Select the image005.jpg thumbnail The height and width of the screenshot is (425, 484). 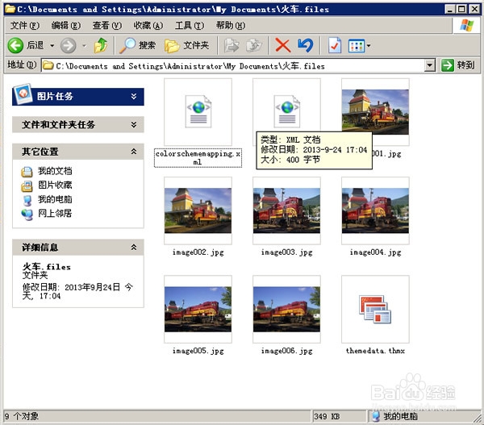coord(198,309)
